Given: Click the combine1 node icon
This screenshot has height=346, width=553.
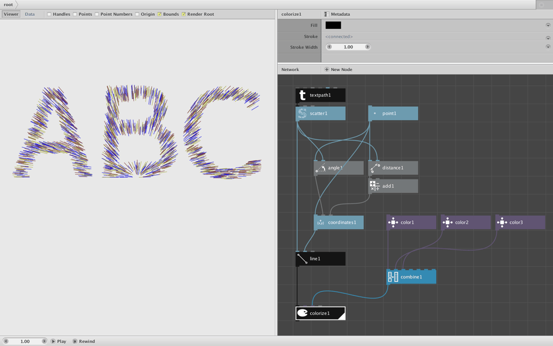Looking at the screenshot, I should (393, 277).
